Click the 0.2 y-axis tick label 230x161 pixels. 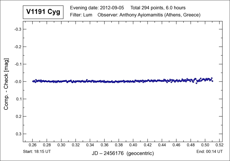tap(18, 116)
